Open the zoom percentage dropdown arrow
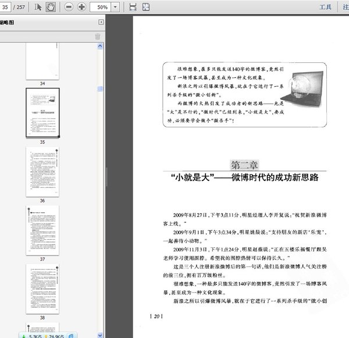Image resolution: width=349 pixels, height=338 pixels. [x=116, y=7]
